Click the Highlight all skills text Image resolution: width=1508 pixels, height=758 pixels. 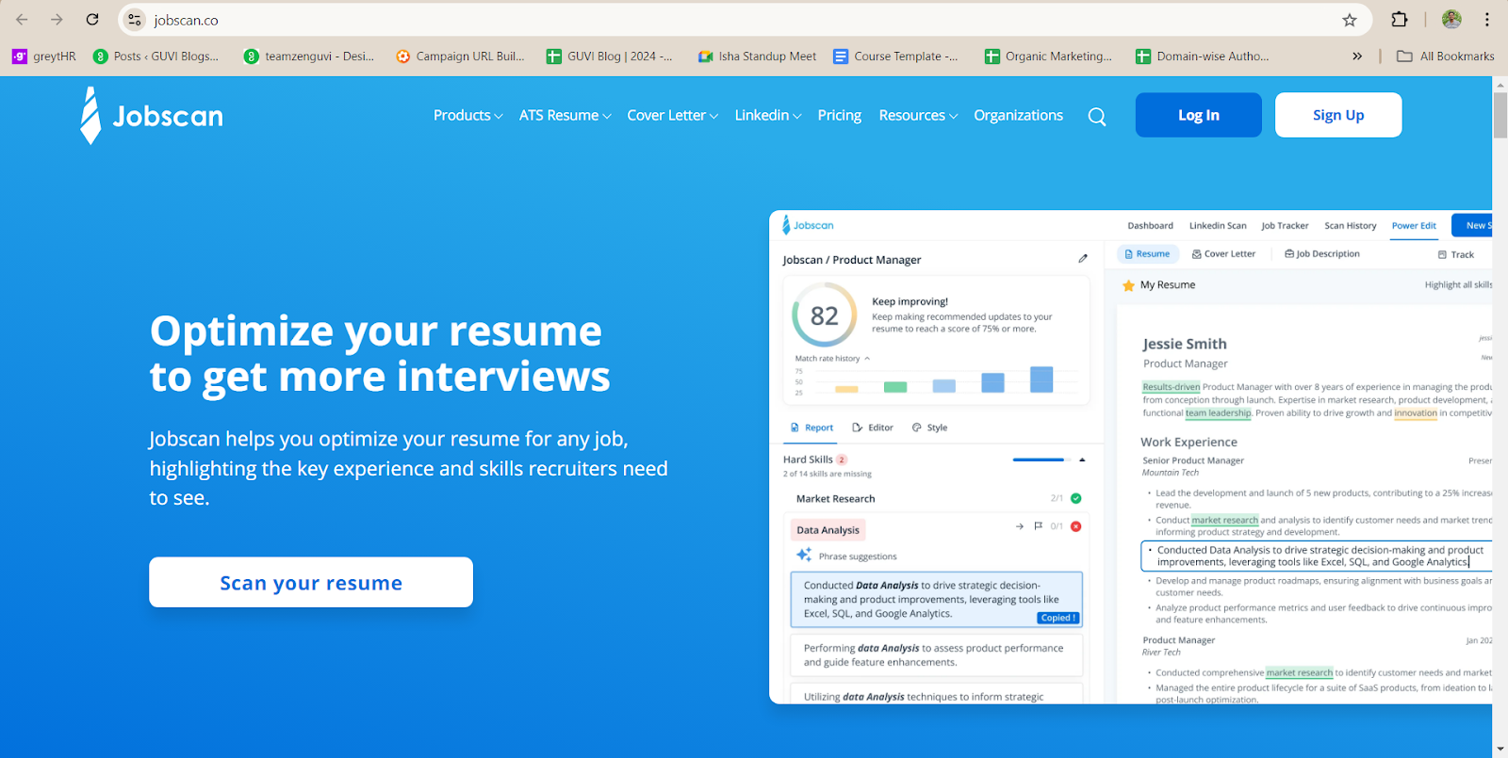tap(1458, 285)
